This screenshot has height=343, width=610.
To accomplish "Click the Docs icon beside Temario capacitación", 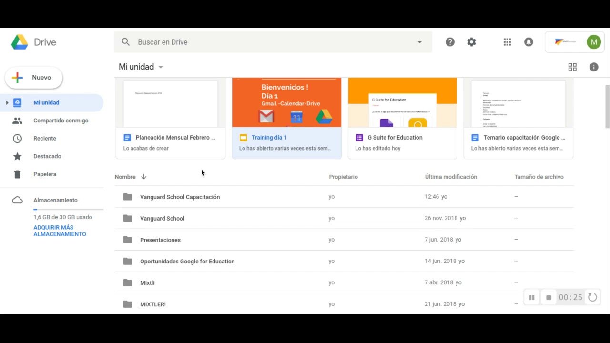I will [475, 138].
